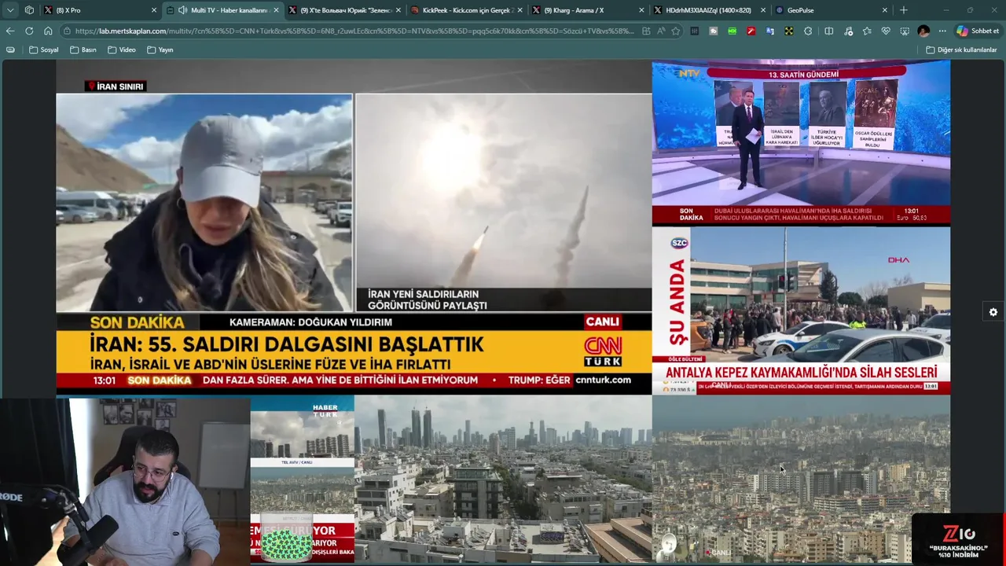The image size is (1006, 566).
Task: Click the first bookmarks bar icon
Action: (10, 50)
